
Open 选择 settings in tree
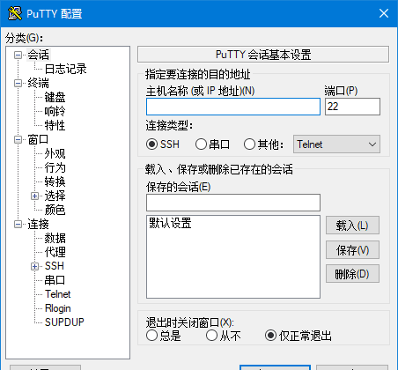[x=55, y=196]
